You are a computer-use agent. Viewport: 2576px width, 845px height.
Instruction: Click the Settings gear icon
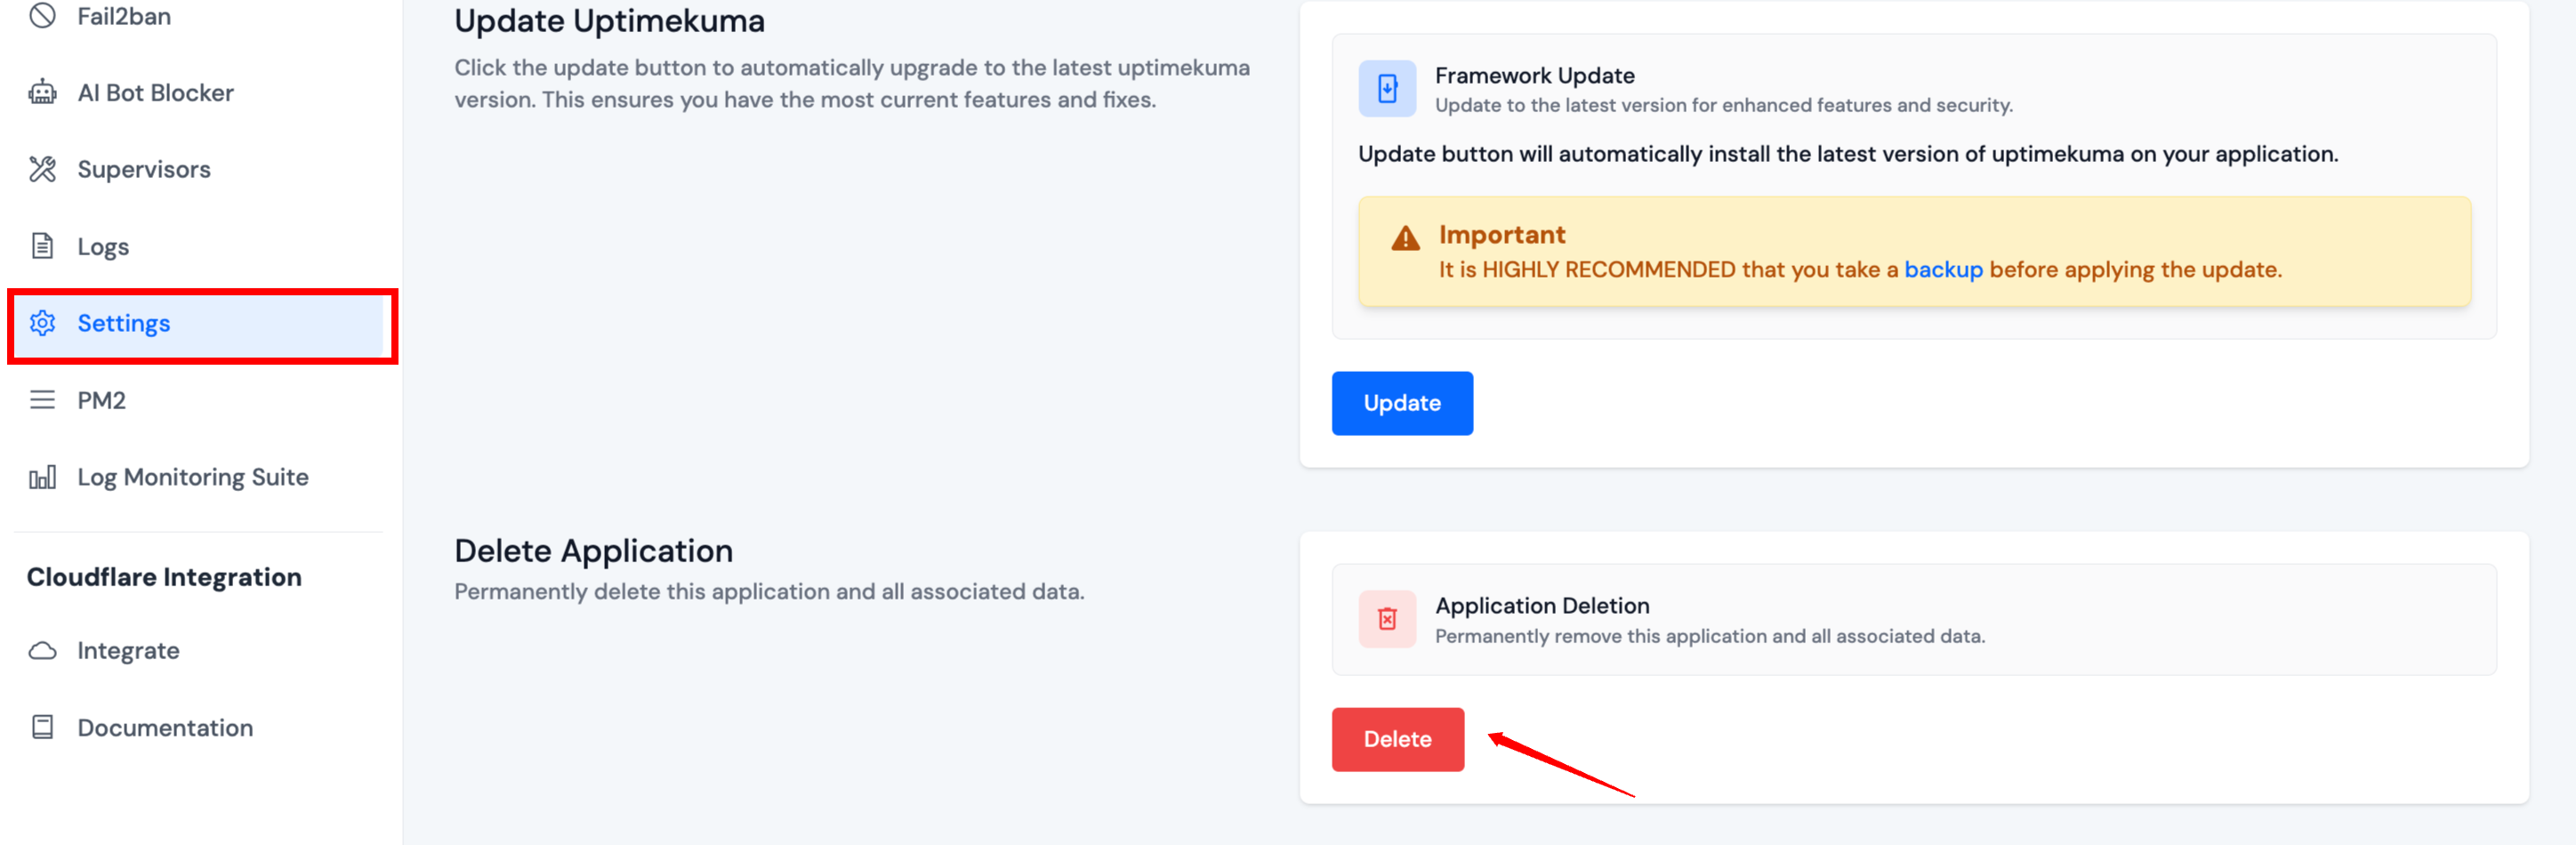tap(42, 323)
